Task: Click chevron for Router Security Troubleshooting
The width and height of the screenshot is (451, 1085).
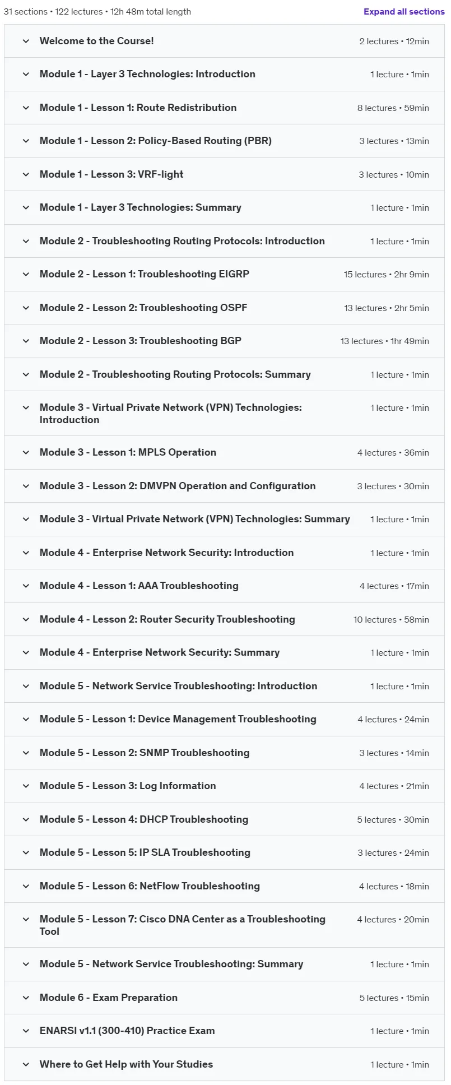Action: click(26, 619)
